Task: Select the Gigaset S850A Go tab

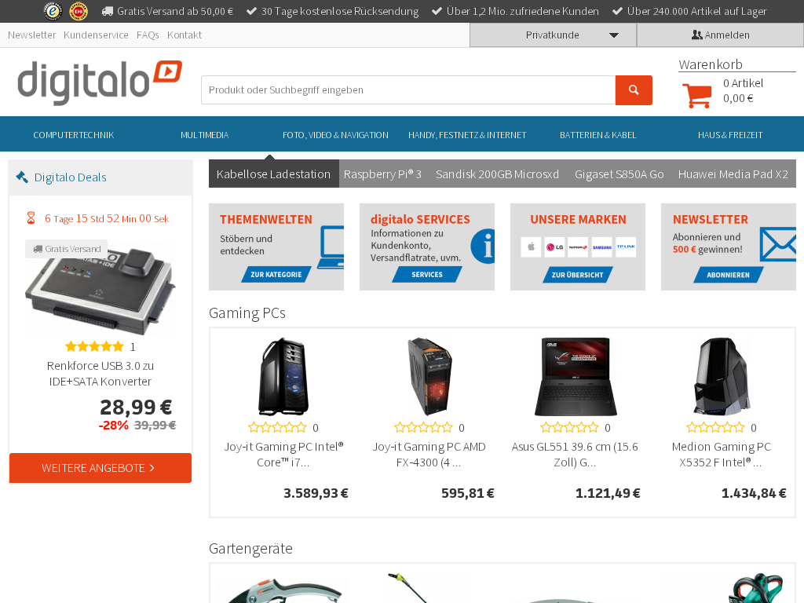Action: (619, 174)
